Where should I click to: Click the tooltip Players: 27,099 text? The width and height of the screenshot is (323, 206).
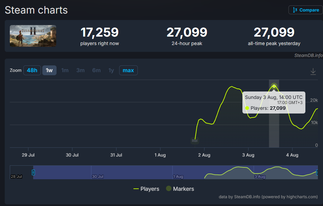point(268,108)
